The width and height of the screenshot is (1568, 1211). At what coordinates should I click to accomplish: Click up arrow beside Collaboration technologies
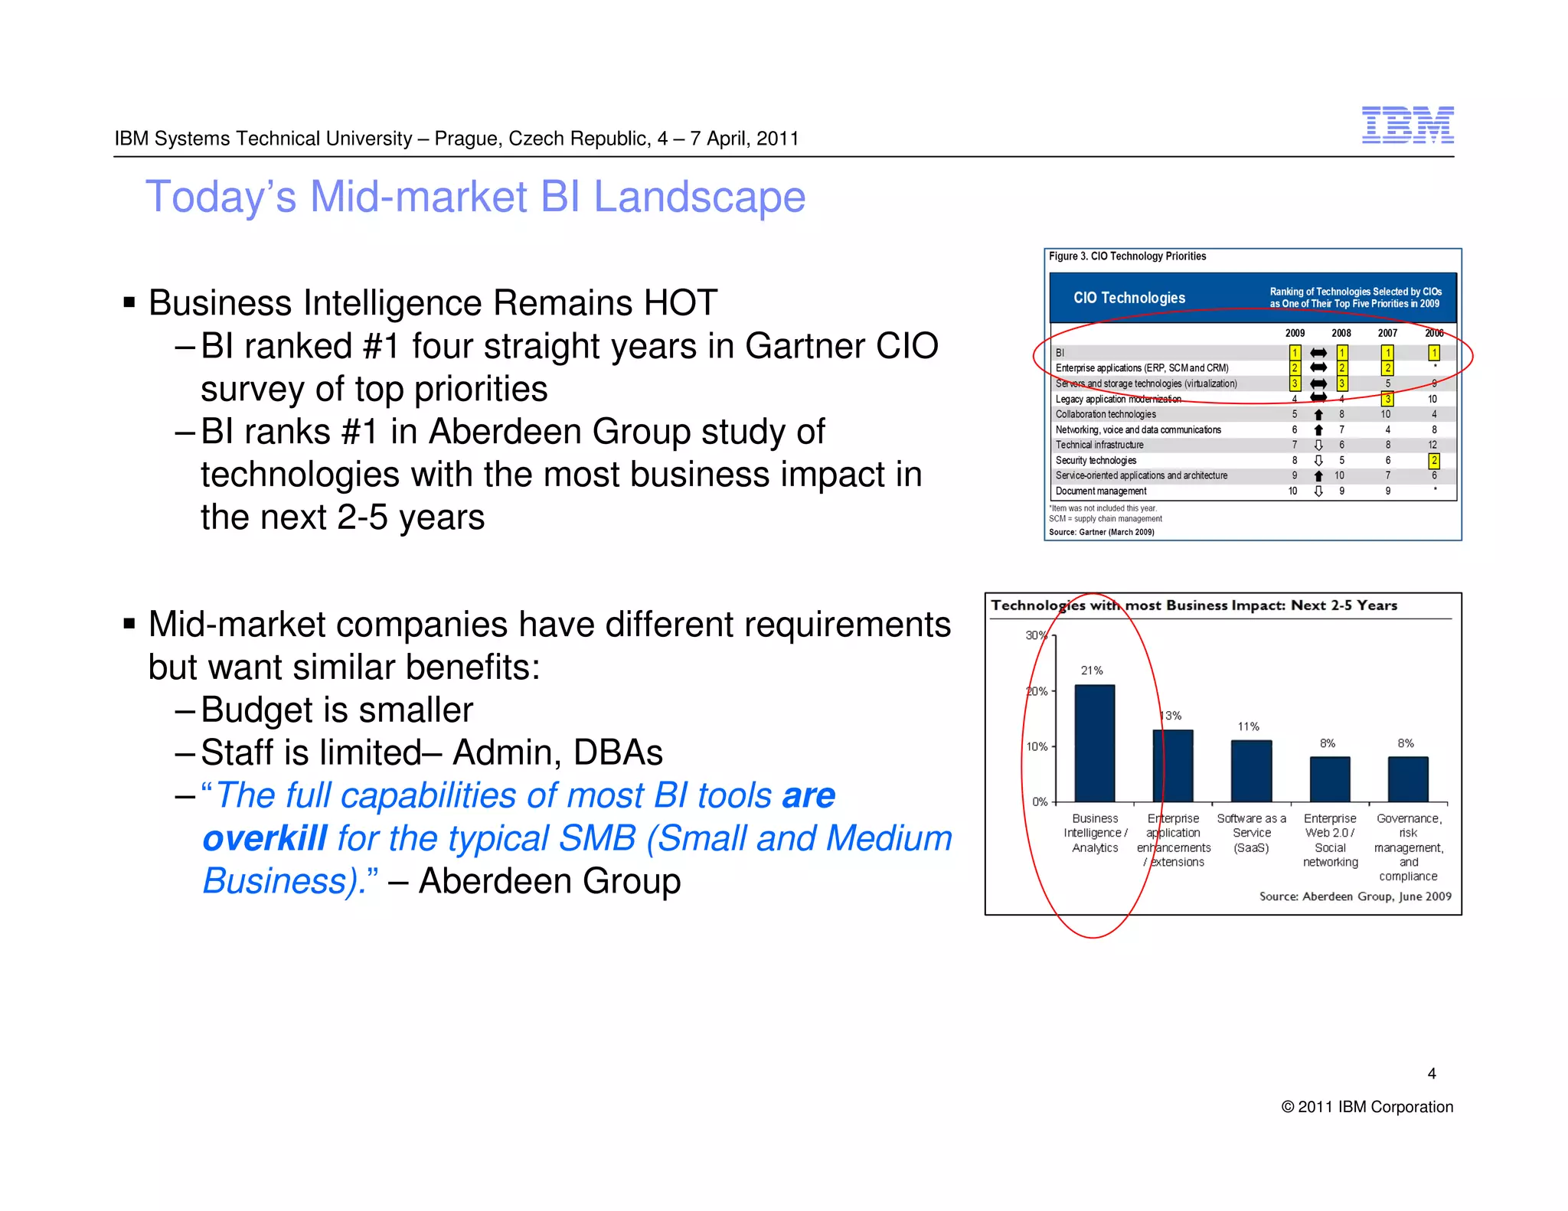1318,414
